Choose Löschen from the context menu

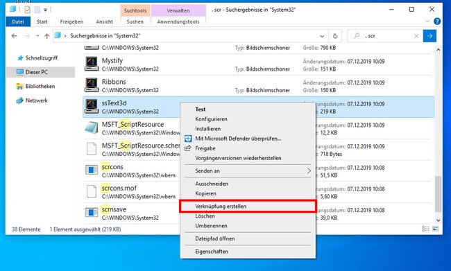click(205, 216)
